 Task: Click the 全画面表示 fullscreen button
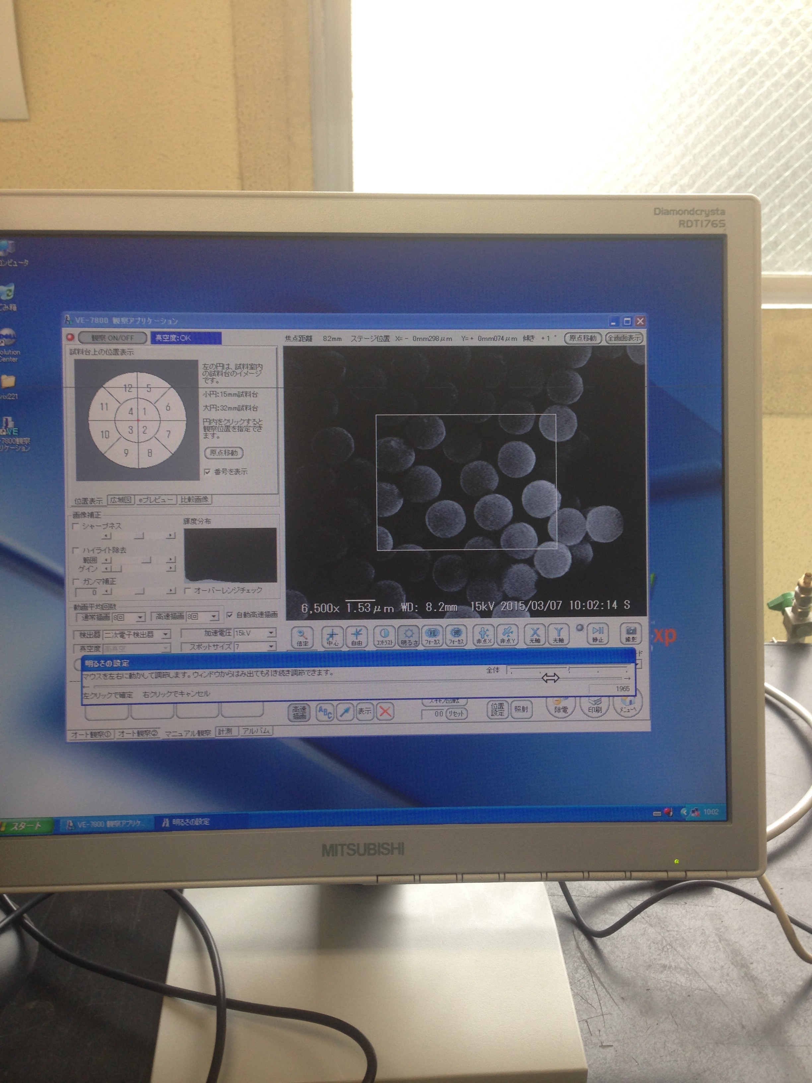[624, 338]
